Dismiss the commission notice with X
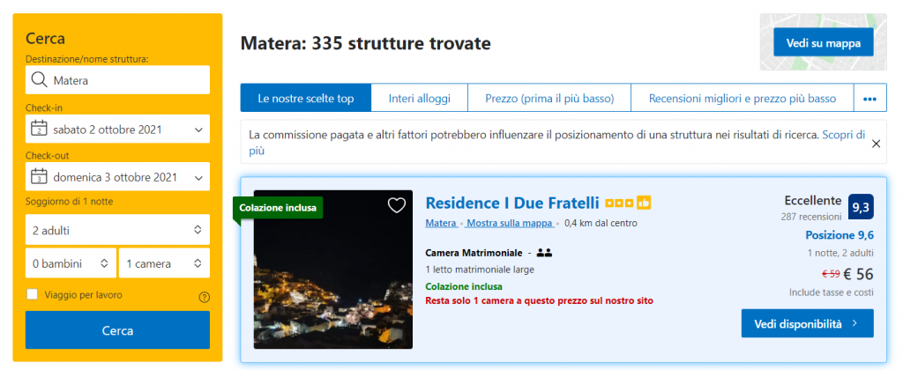 876,143
